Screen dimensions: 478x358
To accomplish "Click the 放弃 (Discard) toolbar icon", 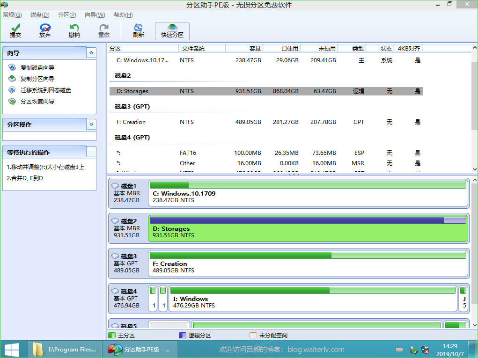I will coord(45,30).
